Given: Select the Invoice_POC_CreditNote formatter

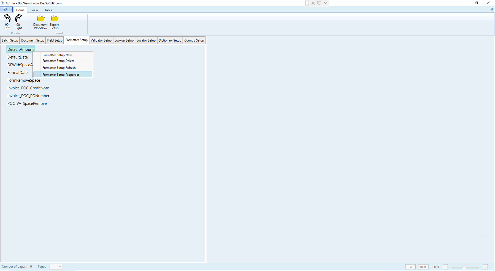Looking at the screenshot, I should [28, 88].
